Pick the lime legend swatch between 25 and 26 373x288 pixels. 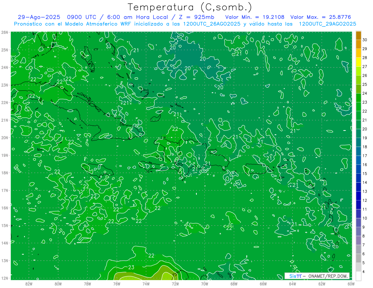(x=358, y=80)
